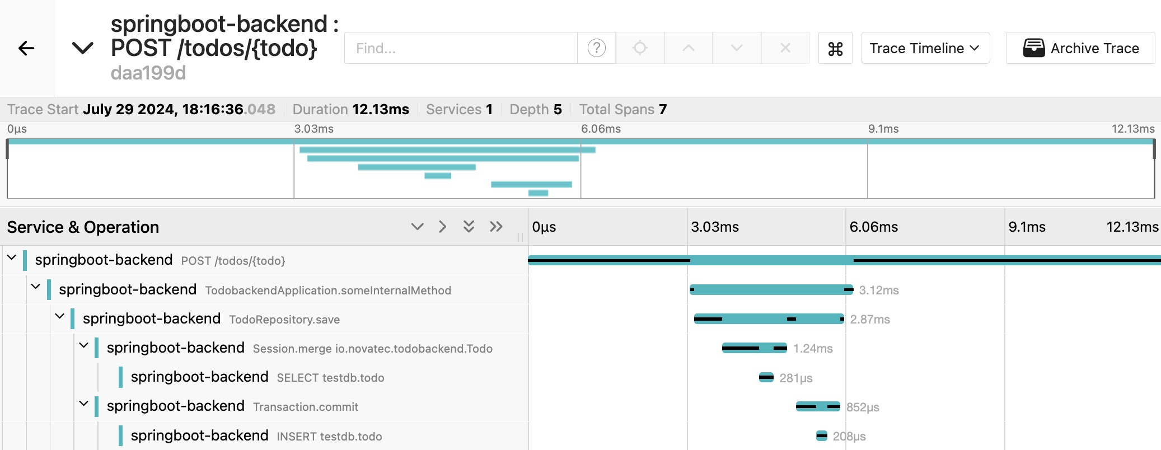This screenshot has height=450, width=1161.
Task: Click the TodoRepository.save operation label
Action: click(284, 320)
